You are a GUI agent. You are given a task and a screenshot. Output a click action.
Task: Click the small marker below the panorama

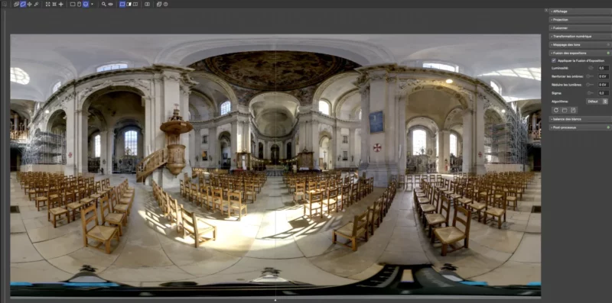[275, 300]
